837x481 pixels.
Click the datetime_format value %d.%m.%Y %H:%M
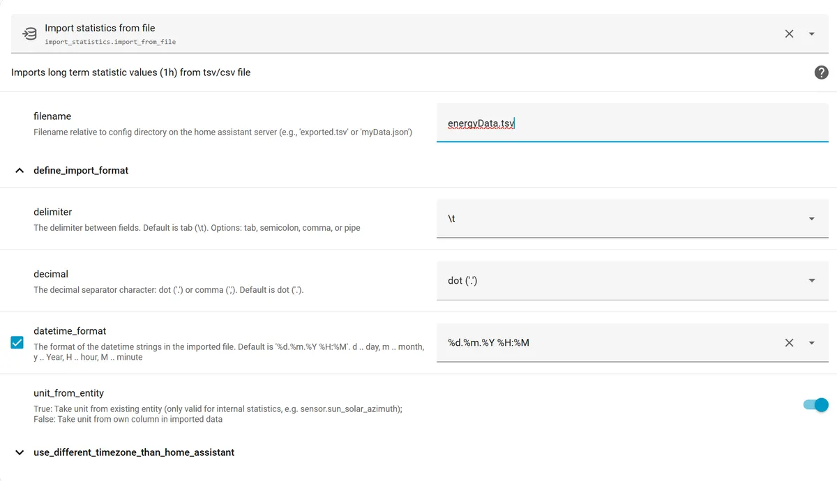(x=488, y=342)
